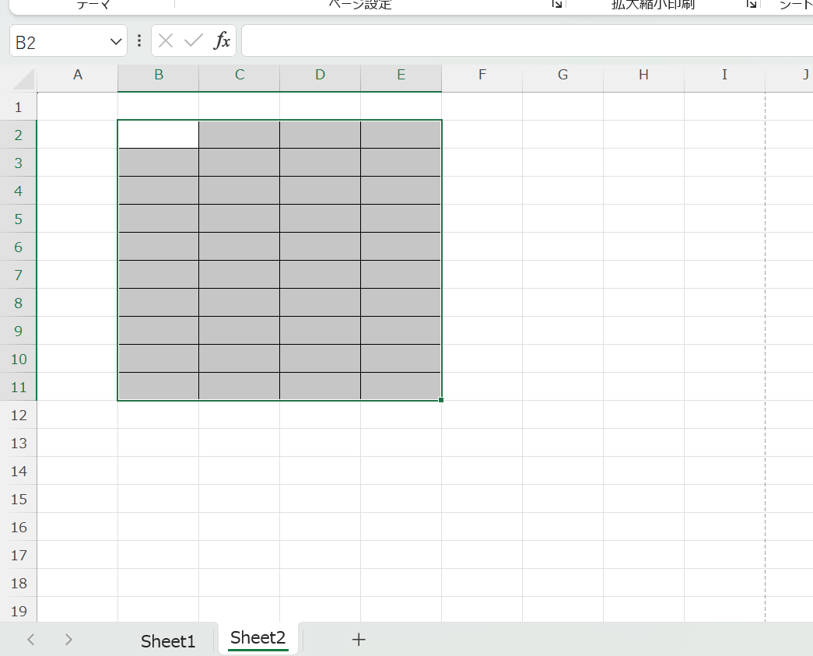Screen dimensions: 813x656
Task: Add a new sheet with plus icon
Action: [x=359, y=640]
